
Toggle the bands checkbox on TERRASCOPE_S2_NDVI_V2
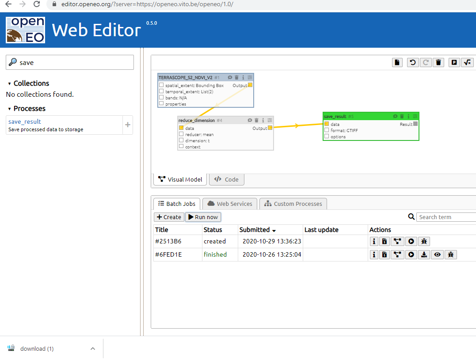[x=161, y=98]
